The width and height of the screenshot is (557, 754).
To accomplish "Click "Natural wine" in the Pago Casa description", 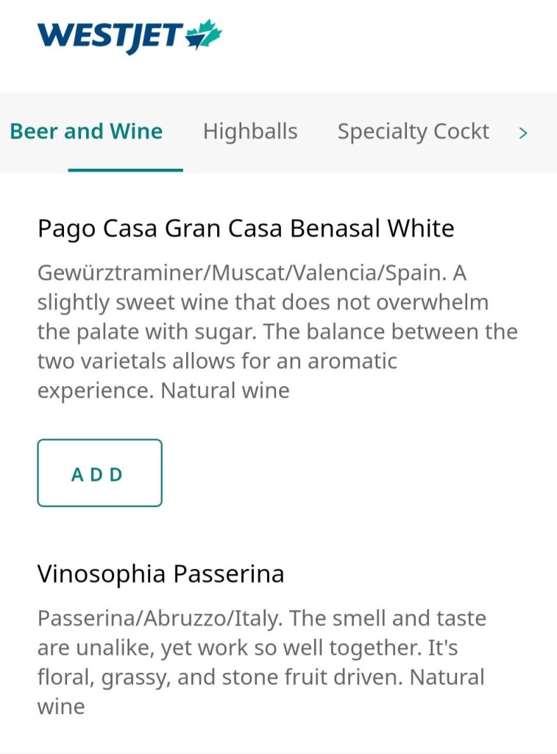I will pos(225,391).
